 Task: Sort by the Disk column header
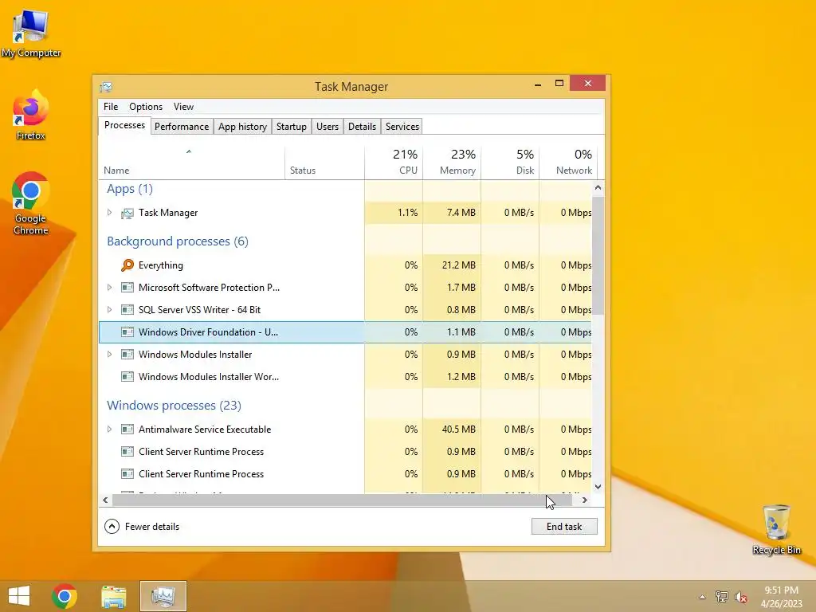(x=510, y=163)
